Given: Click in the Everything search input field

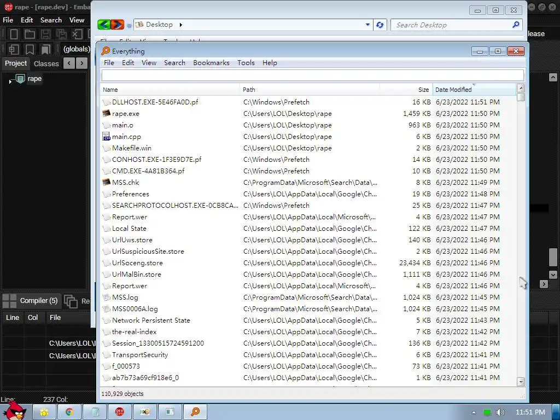Looking at the screenshot, I should coord(312,75).
